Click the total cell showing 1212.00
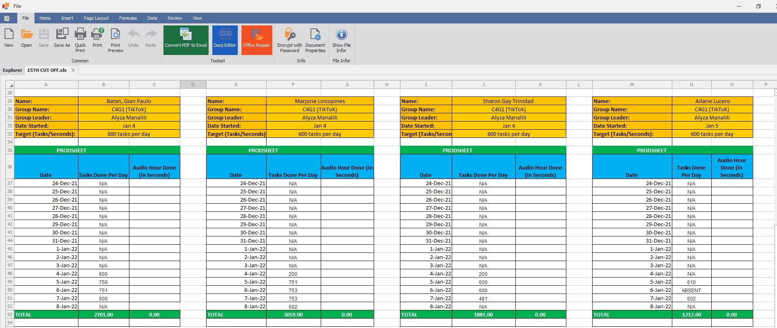Screen dimensions: 777x328 [692, 314]
